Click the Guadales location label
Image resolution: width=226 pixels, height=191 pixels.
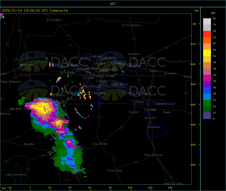pyautogui.click(x=134, y=54)
